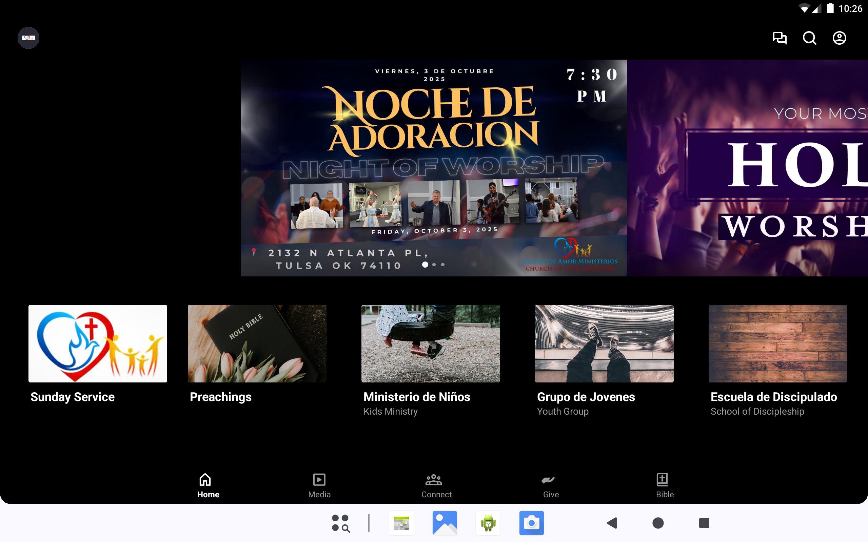Open the Connect tab

pyautogui.click(x=436, y=485)
